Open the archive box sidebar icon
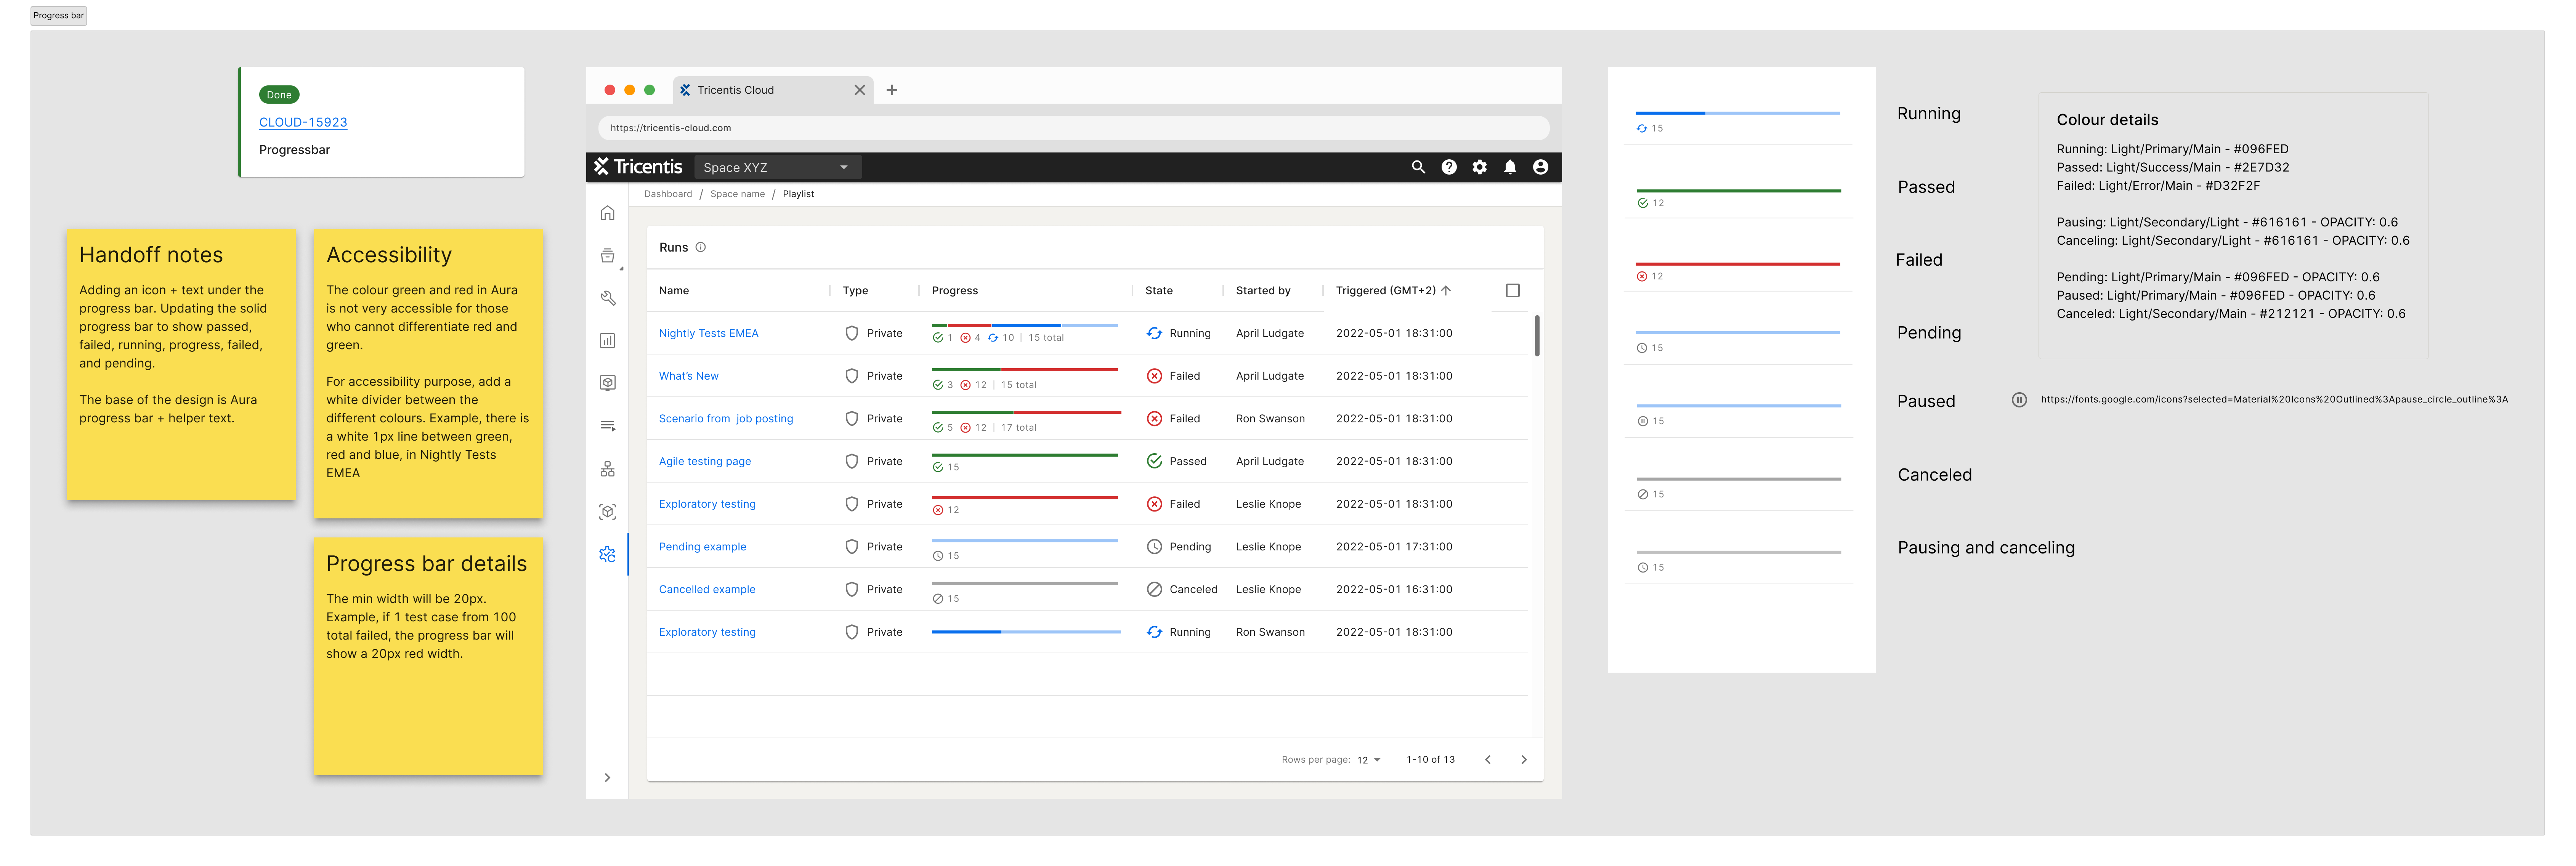 [x=607, y=256]
